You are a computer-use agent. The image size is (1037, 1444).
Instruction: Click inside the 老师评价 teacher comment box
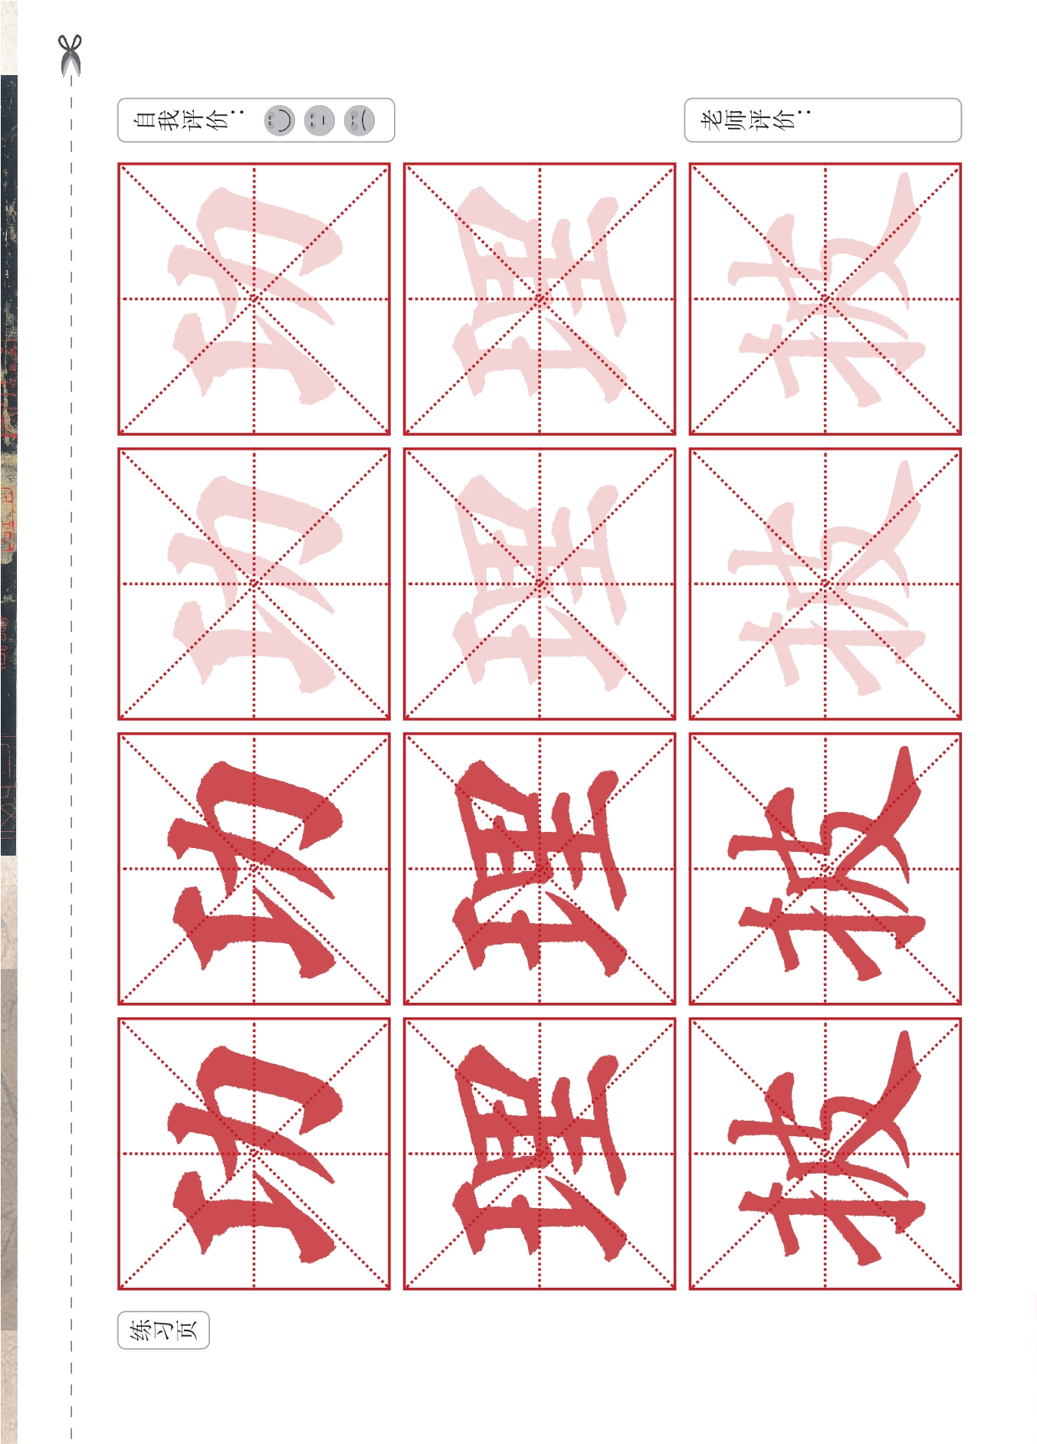pos(822,120)
